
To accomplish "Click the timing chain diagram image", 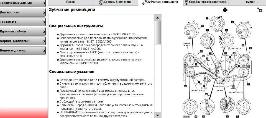I will tap(217, 66).
